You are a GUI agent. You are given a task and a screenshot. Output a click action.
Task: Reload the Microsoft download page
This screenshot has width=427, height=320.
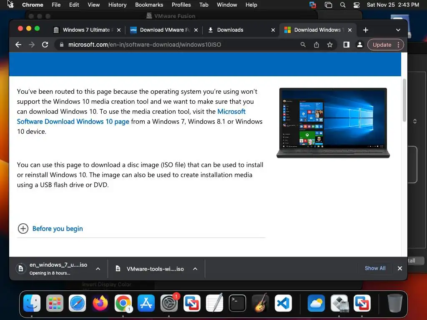45,45
